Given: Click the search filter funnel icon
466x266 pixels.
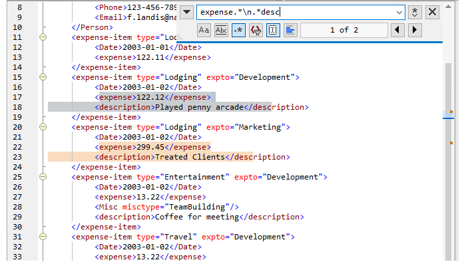Looking at the screenshot, I should pyautogui.click(x=256, y=30).
